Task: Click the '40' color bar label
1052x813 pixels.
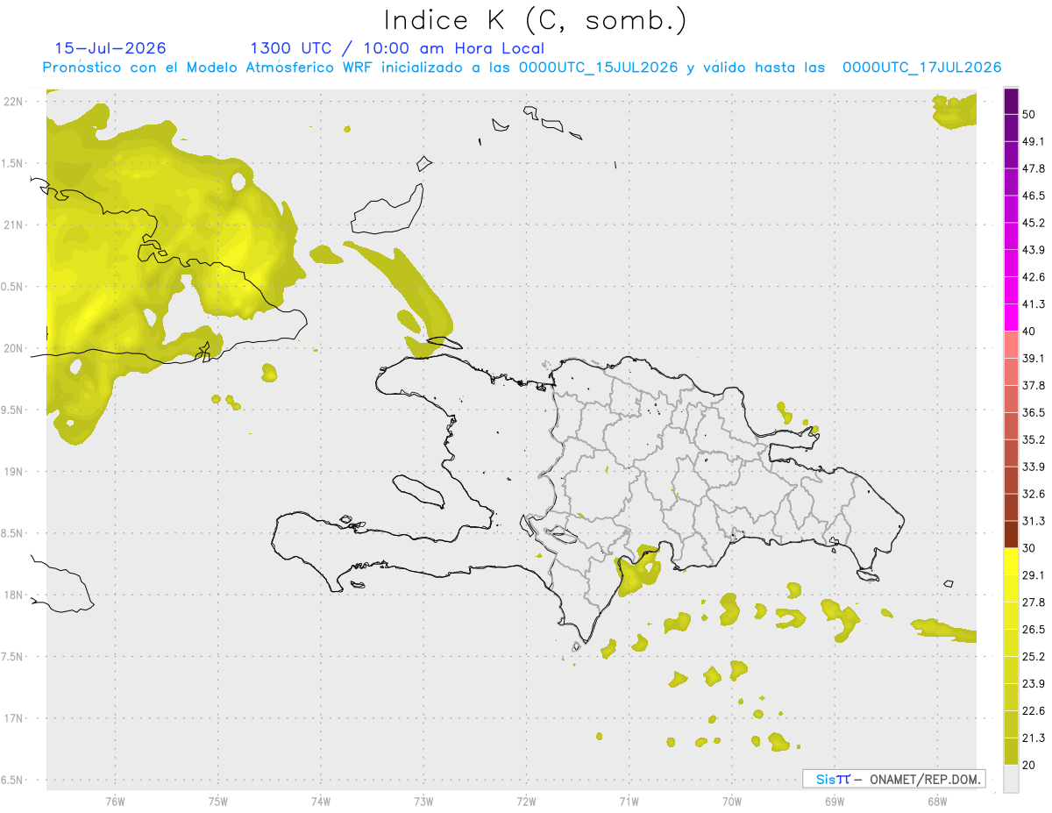Action: click(x=1029, y=332)
